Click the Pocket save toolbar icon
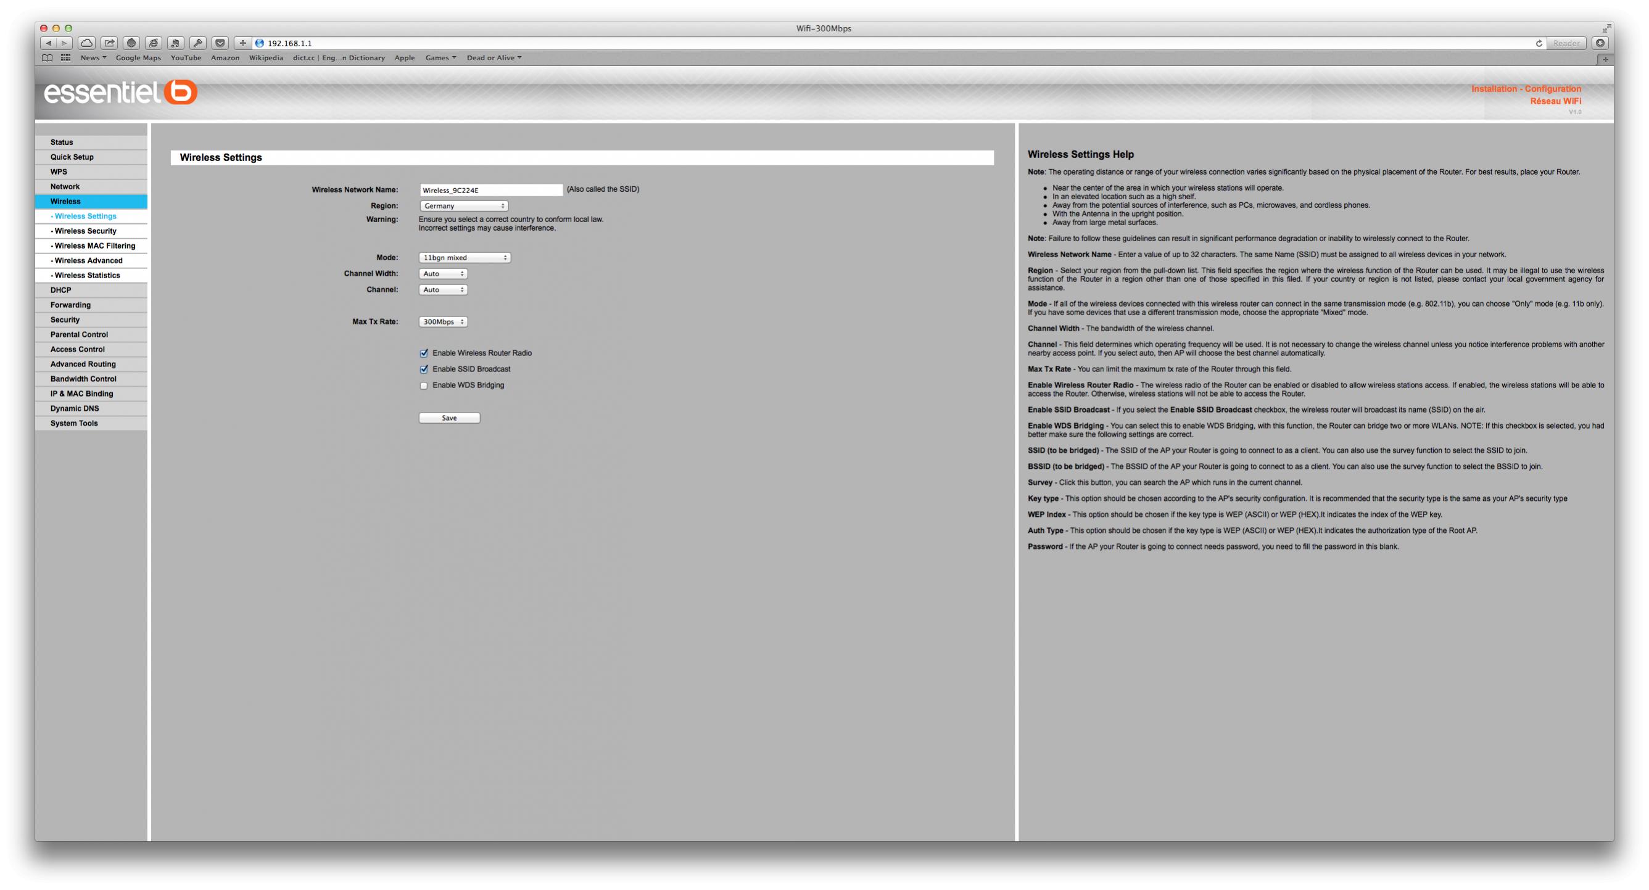 coord(220,43)
